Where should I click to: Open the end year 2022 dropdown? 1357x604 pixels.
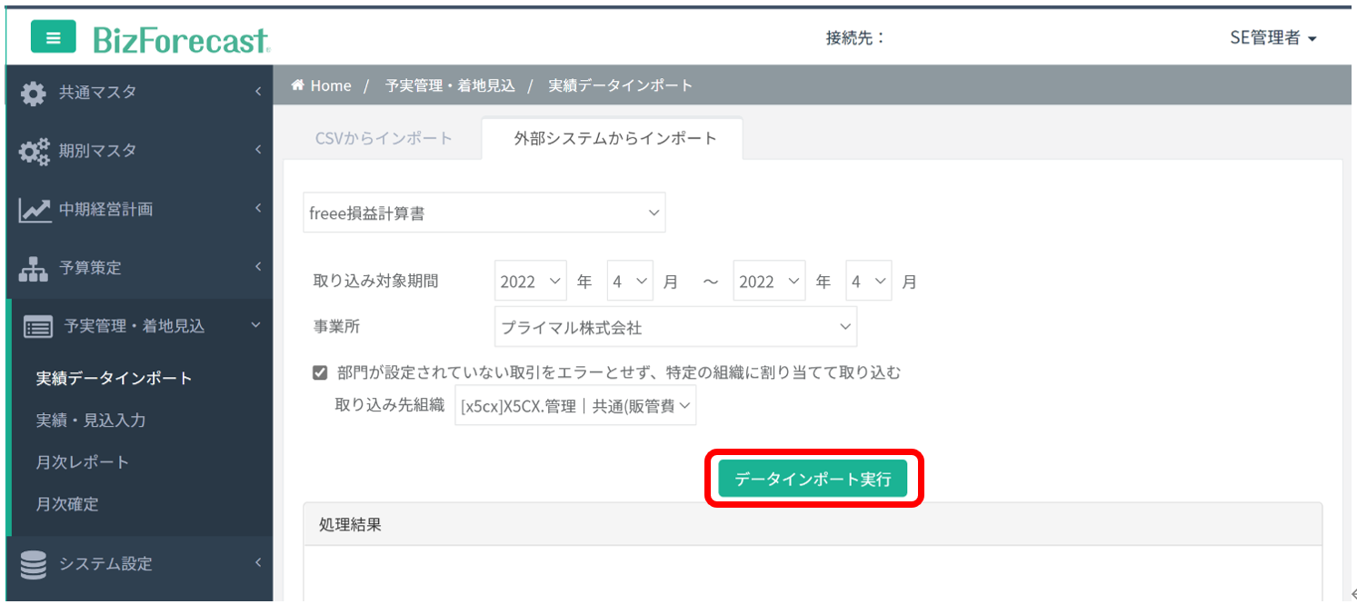click(x=770, y=282)
